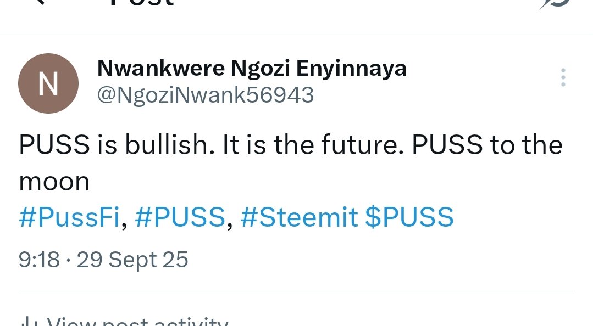This screenshot has height=326, width=593.
Task: Open the brown N profile avatar
Action: (x=48, y=83)
